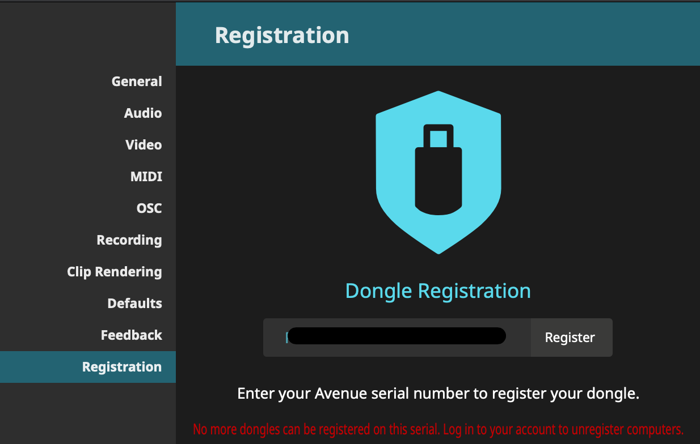Open the Clip Rendering tab
The width and height of the screenshot is (700, 444).
(115, 272)
